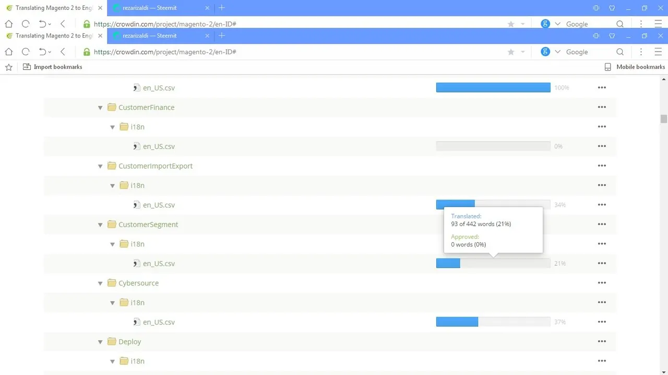Collapse the i18n triangle under Deploy
The height and width of the screenshot is (375, 668).
pos(112,361)
